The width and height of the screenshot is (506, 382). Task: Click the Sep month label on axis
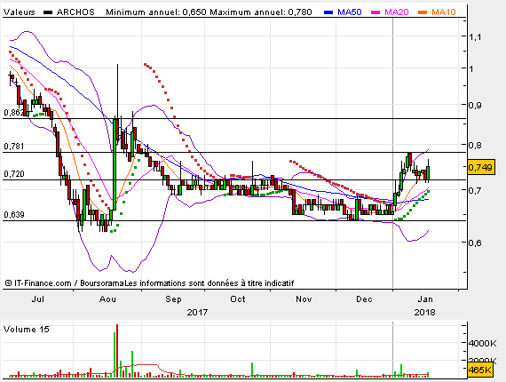pos(173,299)
